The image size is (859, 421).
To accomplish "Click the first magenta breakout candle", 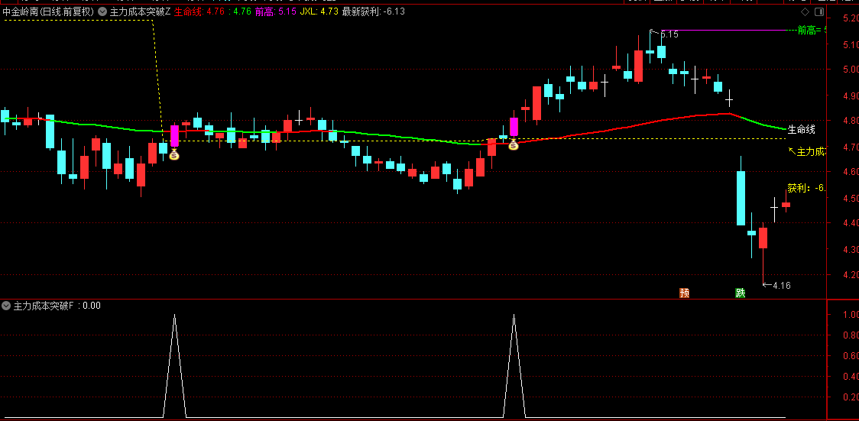I will click(174, 136).
